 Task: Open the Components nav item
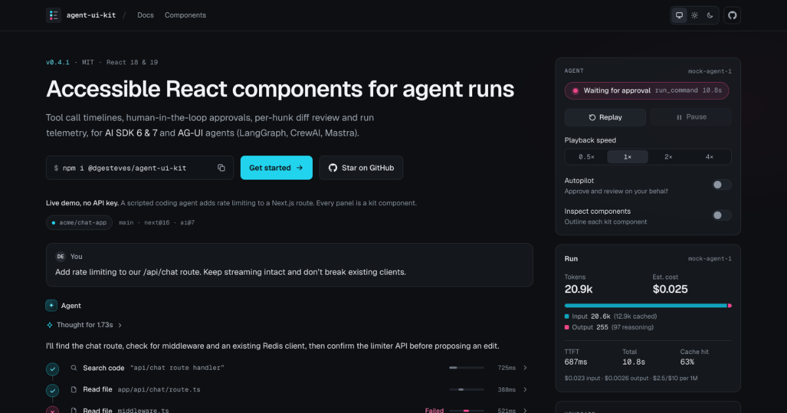click(185, 15)
